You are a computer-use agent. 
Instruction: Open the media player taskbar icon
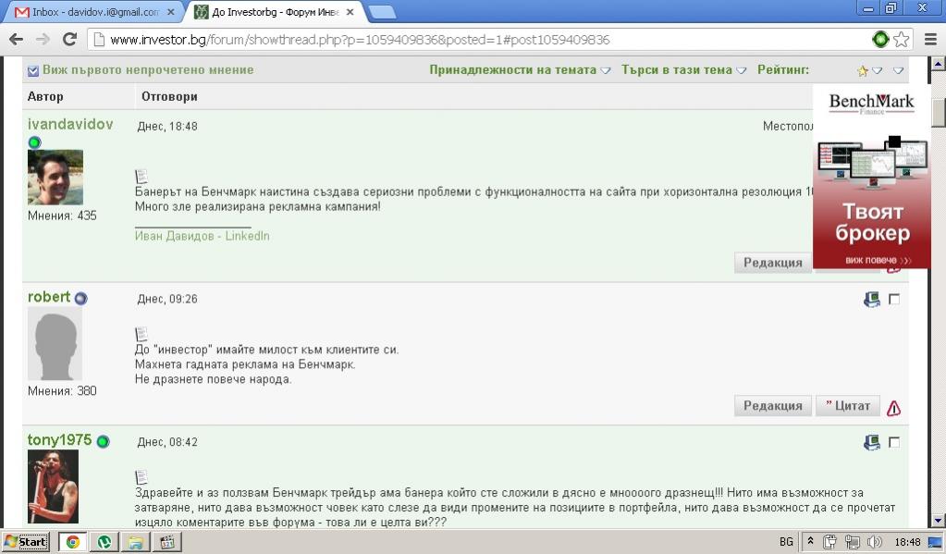[x=167, y=542]
